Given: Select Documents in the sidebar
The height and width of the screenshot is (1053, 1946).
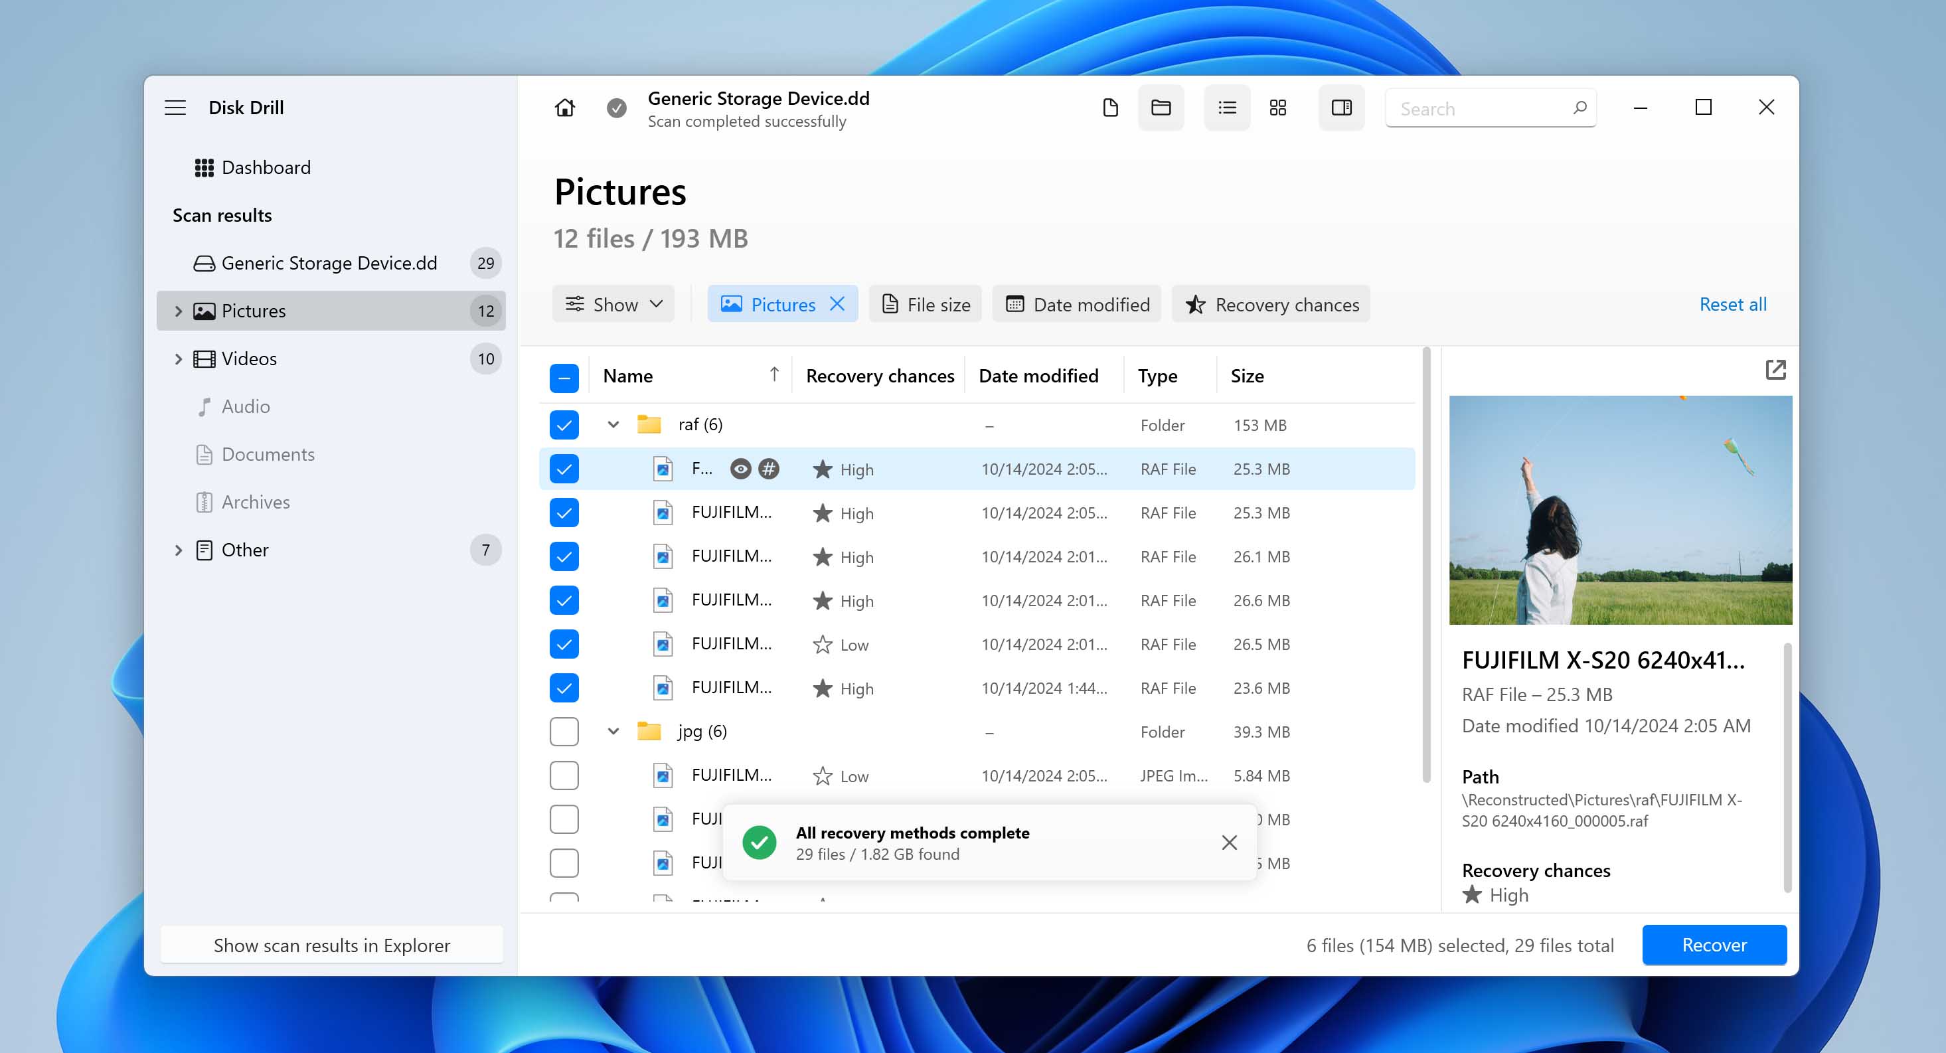Looking at the screenshot, I should coord(330,455).
